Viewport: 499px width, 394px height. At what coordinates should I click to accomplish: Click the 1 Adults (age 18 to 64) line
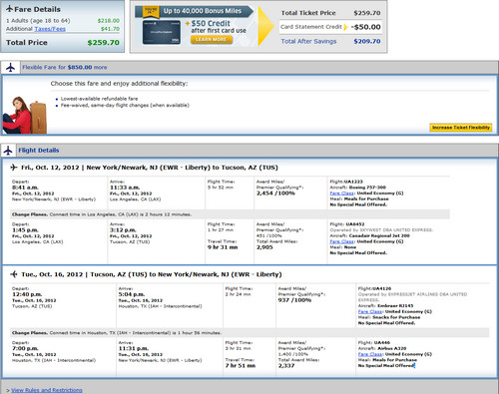tap(38, 21)
